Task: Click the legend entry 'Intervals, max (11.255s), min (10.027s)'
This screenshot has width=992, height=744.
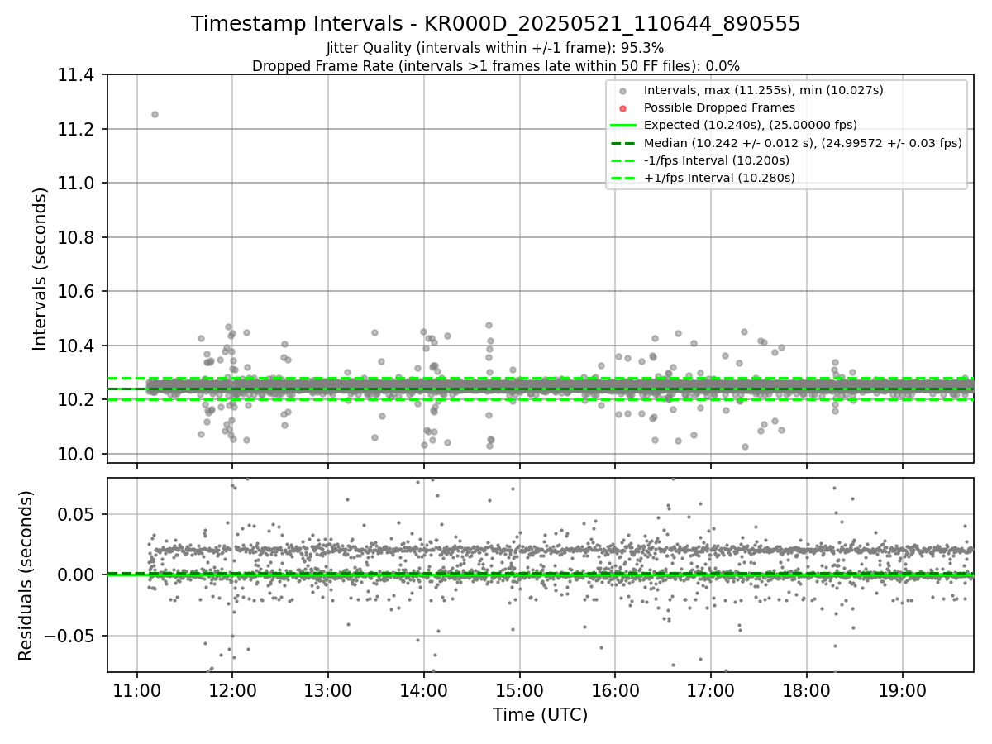Action: tap(764, 91)
